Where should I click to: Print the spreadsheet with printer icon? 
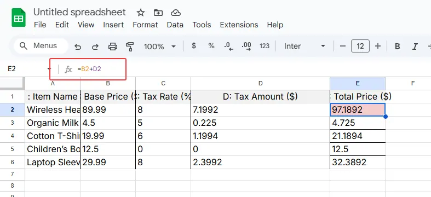click(x=113, y=47)
